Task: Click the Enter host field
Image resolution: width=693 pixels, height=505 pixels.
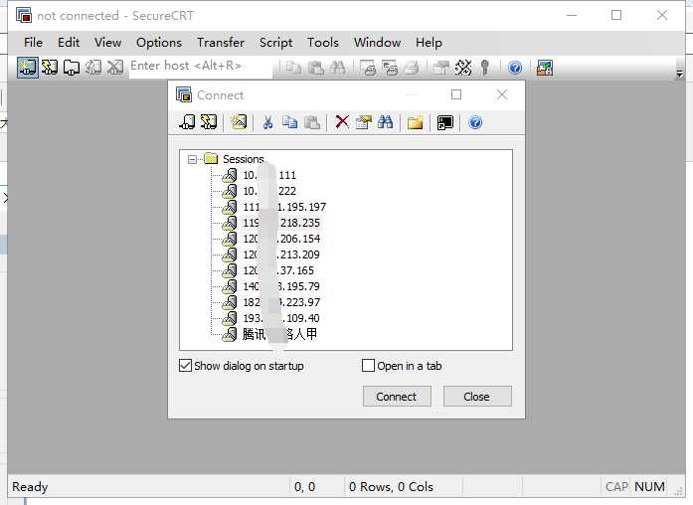Action: (x=201, y=67)
